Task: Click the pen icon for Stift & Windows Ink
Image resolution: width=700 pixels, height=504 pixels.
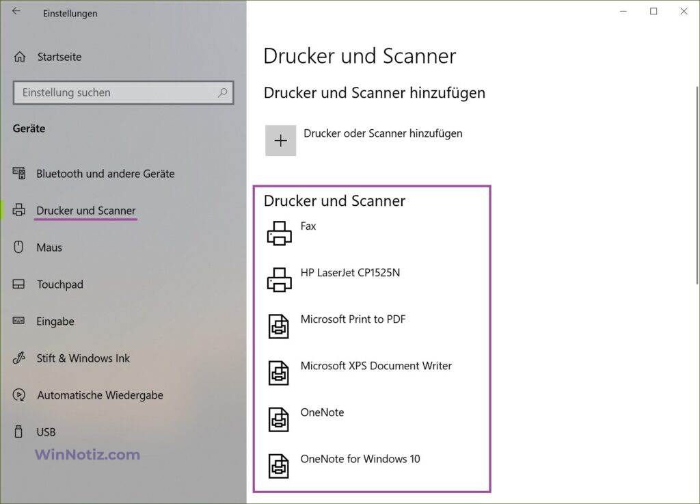Action: pyautogui.click(x=18, y=358)
